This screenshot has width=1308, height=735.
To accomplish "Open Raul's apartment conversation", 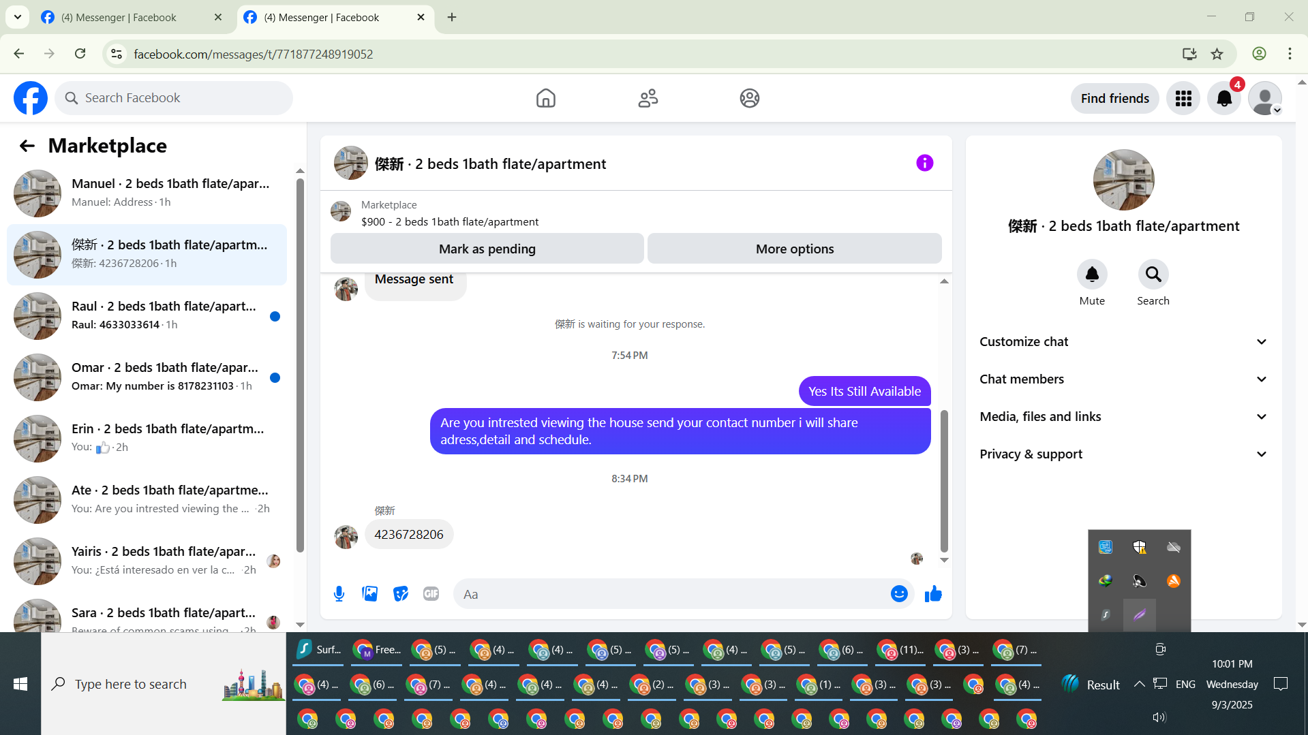I will click(147, 315).
